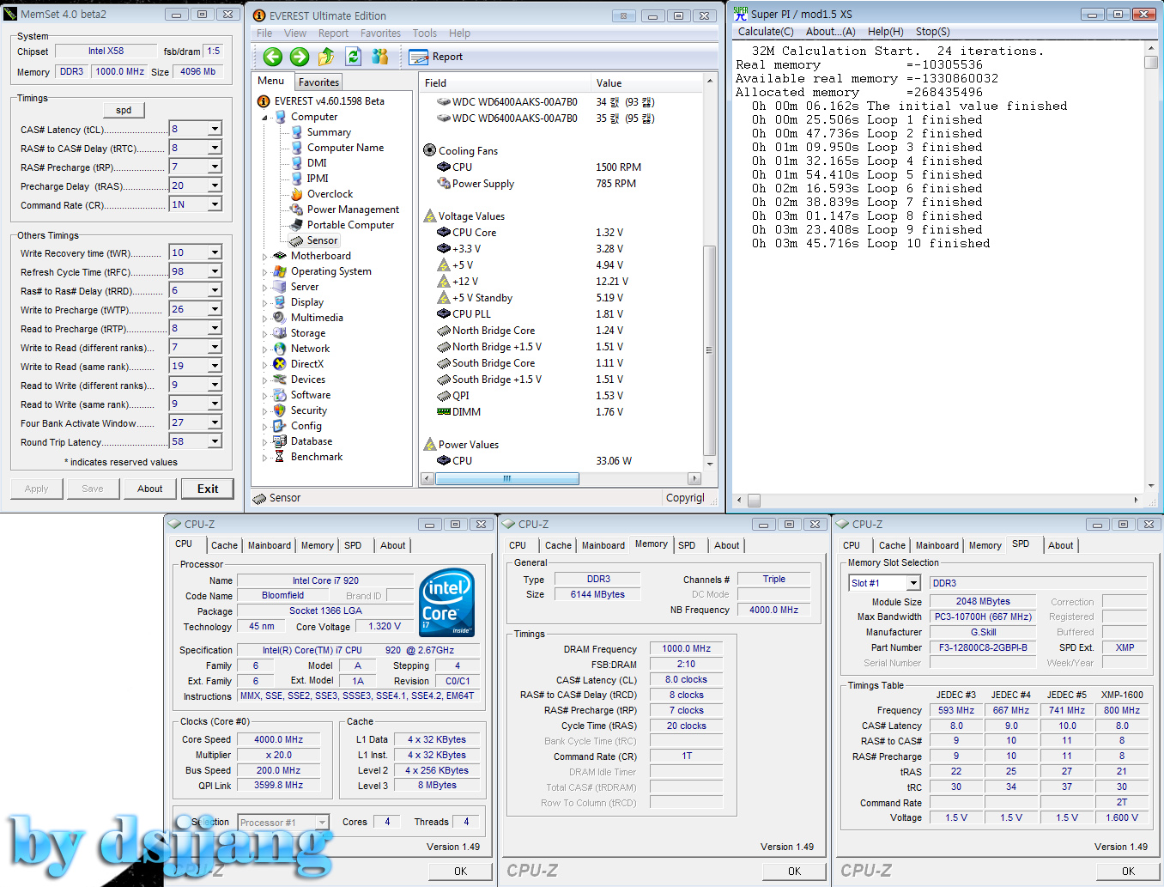Open Command Rate dropdown in MemSet
This screenshot has height=887, width=1164.
pos(215,204)
